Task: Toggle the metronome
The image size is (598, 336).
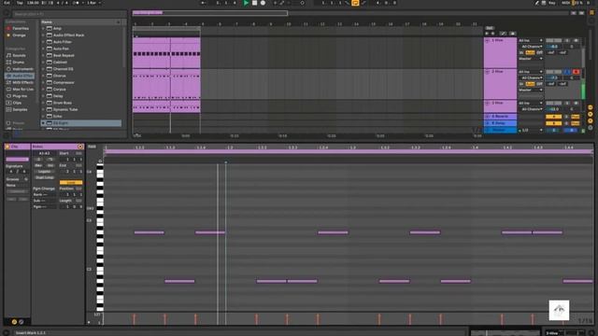Action: [77, 3]
